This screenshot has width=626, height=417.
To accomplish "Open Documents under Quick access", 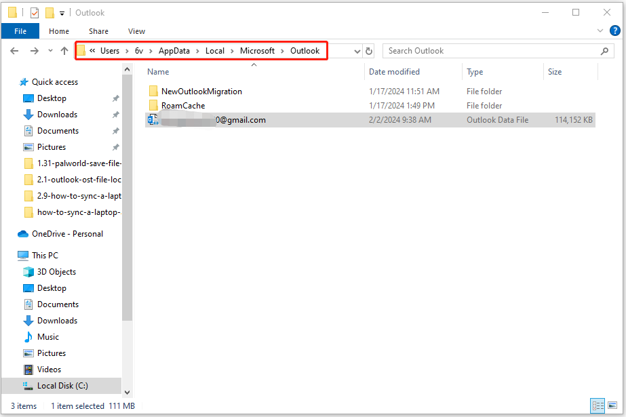I will click(58, 131).
